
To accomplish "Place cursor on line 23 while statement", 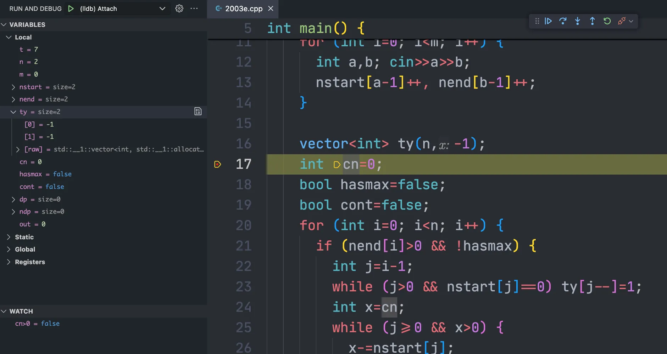I will pyautogui.click(x=487, y=287).
